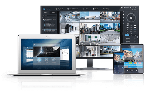152x103 pixels.
Task: Open the Smart Analysis tab
Action: point(73,9)
